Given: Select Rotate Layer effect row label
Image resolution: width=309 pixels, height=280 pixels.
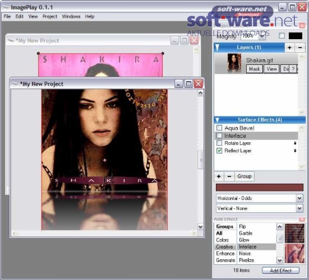Looking at the screenshot, I should tap(237, 143).
